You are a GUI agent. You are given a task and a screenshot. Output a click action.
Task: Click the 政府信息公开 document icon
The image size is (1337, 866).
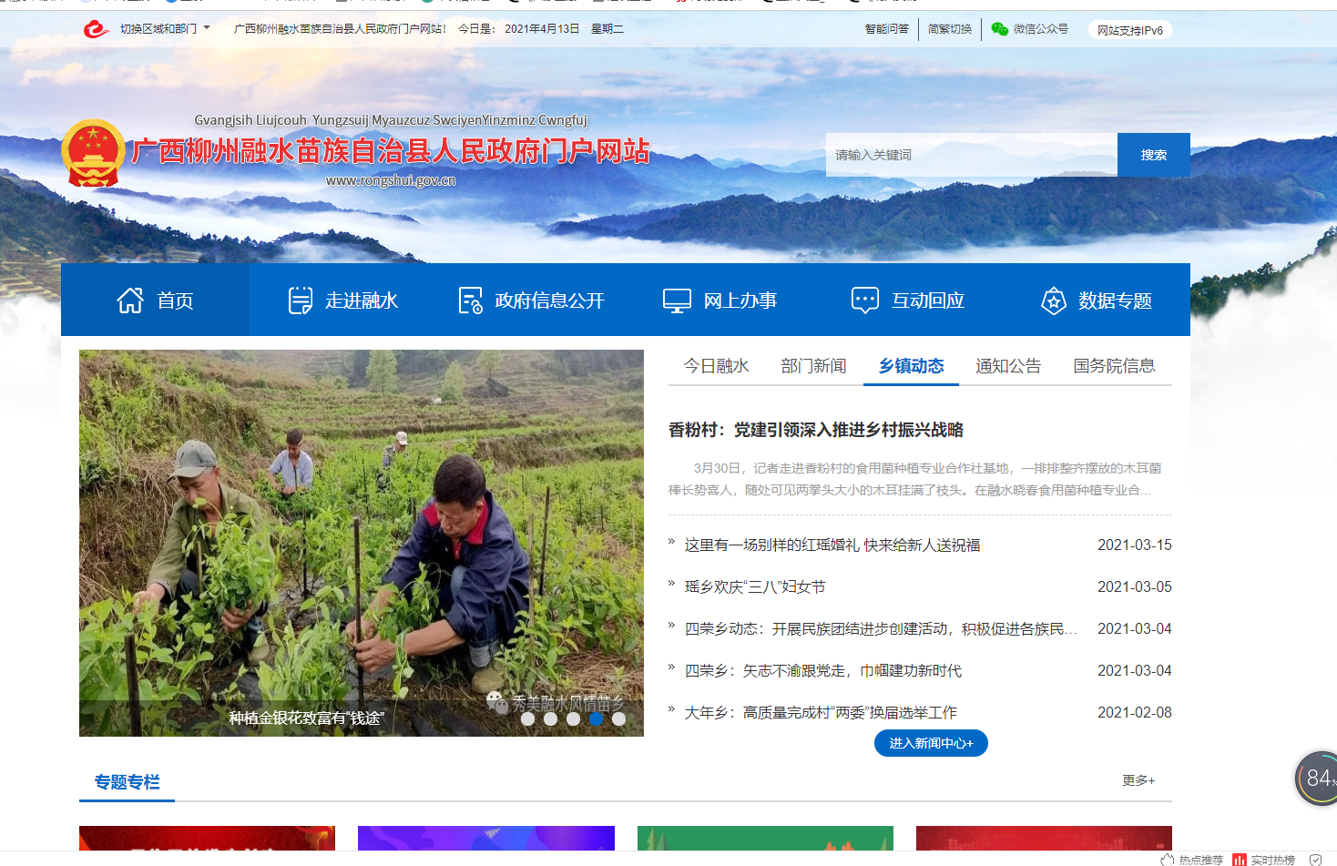470,301
